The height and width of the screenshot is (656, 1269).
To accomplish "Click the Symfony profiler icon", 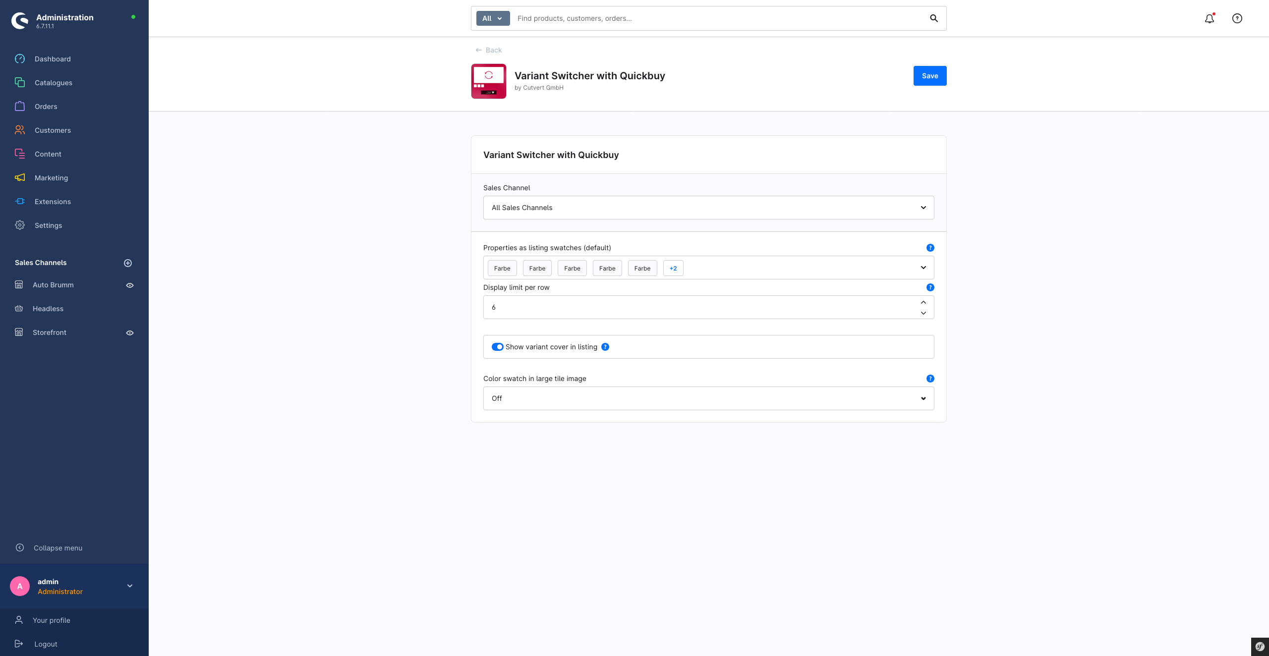I will pos(1260,647).
